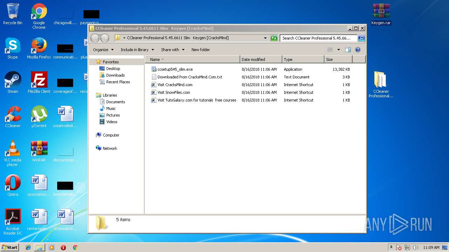Open the Recycle Bin desktop icon
Screen dimensions: 449x252
pyautogui.click(x=13, y=14)
